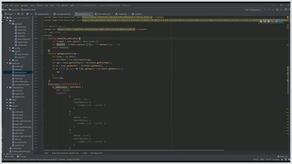The image size is (292, 164).
Task: Collapse the authentication folder
Action: click(x=7, y=87)
